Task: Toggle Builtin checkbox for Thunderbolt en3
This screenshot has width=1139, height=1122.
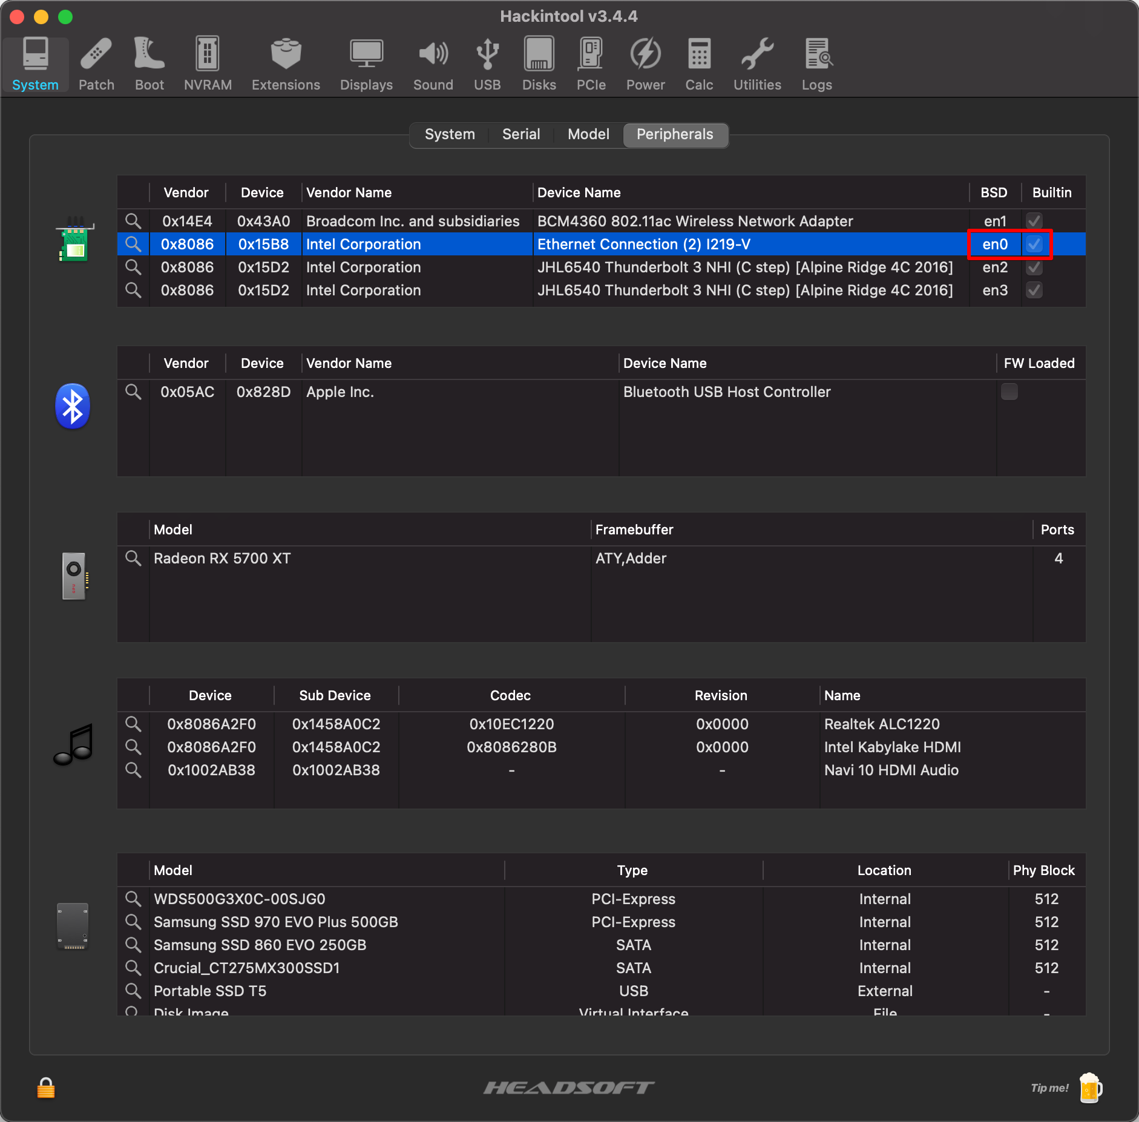Action: (1034, 290)
